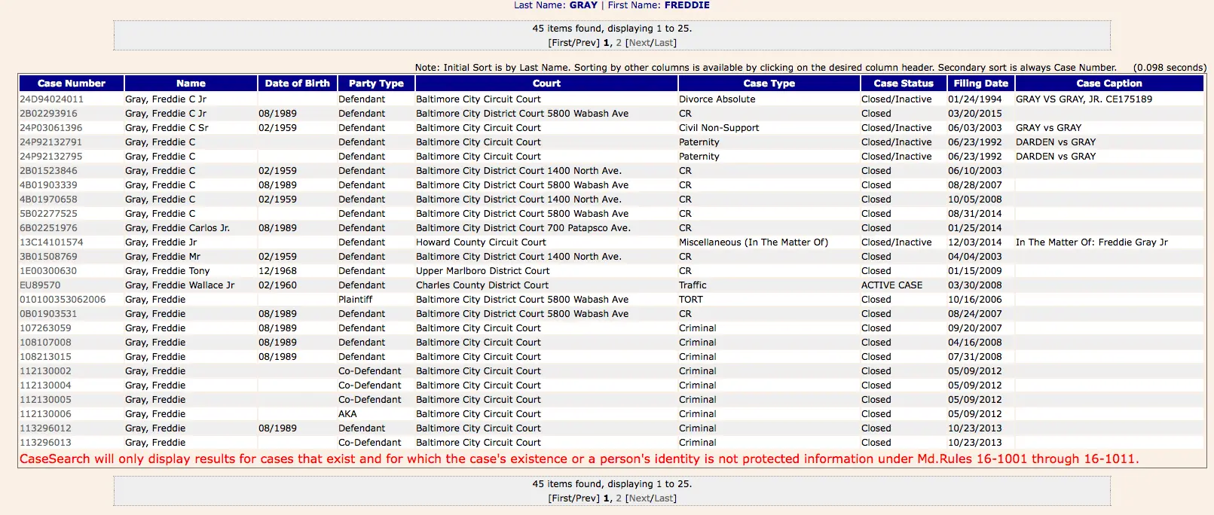Open case number 4B01903339
The height and width of the screenshot is (515, 1214).
click(x=48, y=185)
